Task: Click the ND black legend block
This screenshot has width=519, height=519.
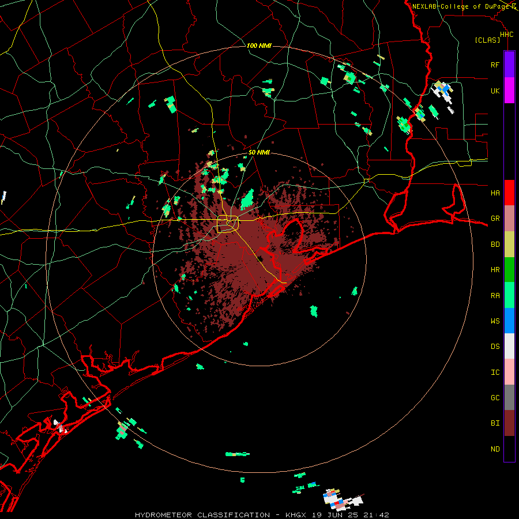Action: click(x=509, y=449)
